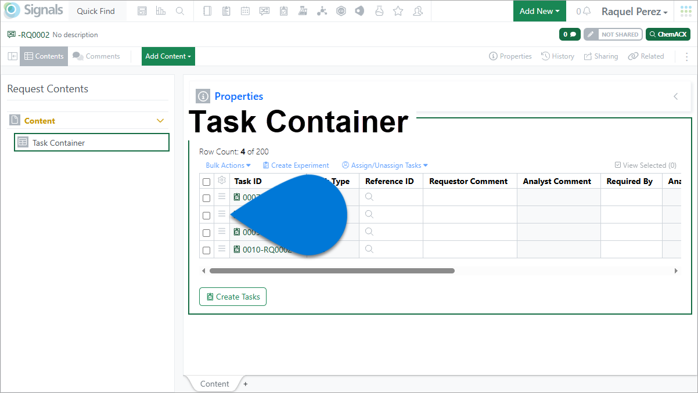This screenshot has width=698, height=393.
Task: Open the clipboard document icon in toolbar
Action: [226, 11]
